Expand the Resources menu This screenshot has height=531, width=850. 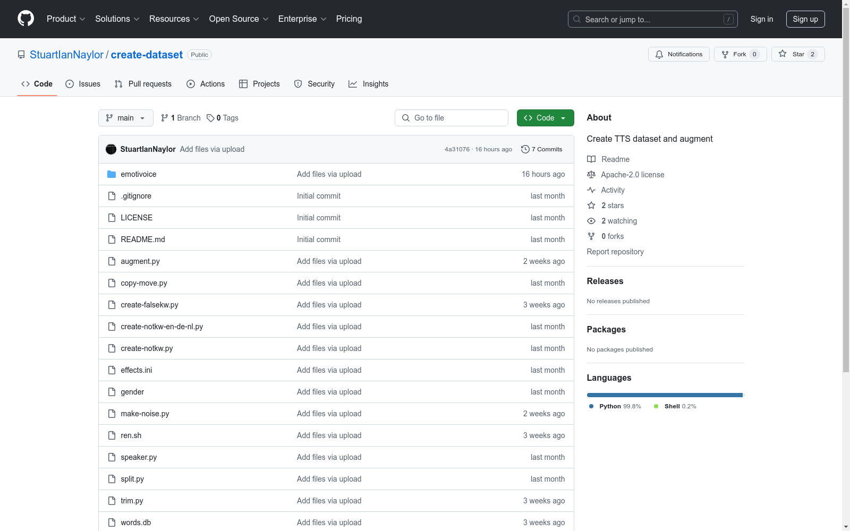point(174,19)
